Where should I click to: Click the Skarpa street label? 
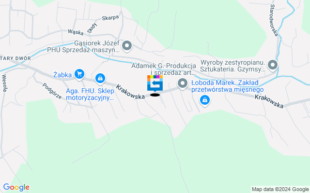click(x=110, y=18)
